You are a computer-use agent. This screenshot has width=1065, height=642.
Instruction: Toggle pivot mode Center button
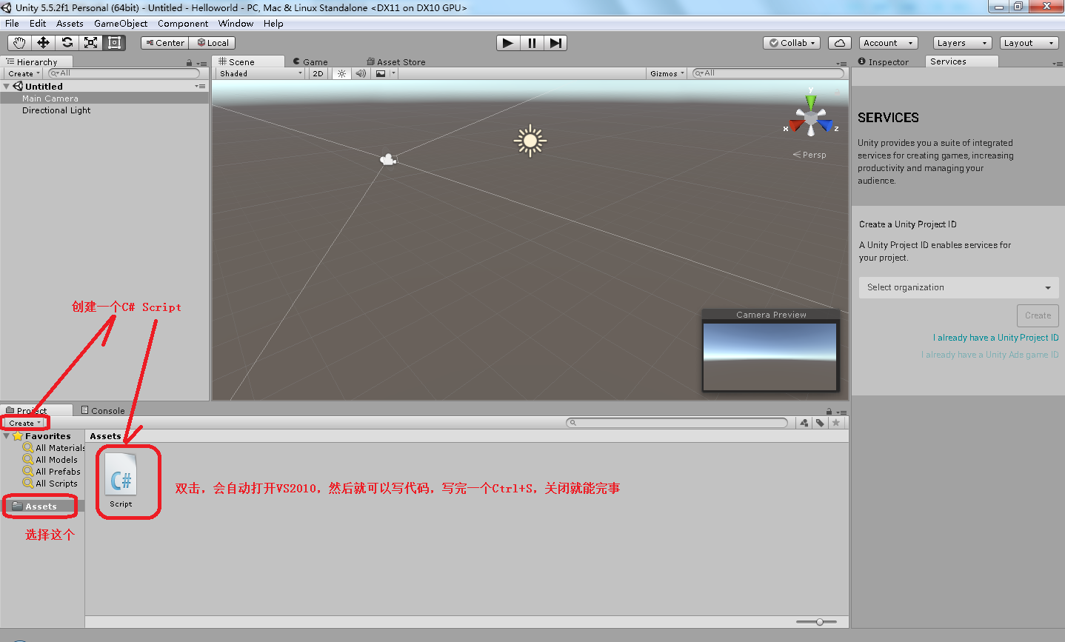pos(164,43)
